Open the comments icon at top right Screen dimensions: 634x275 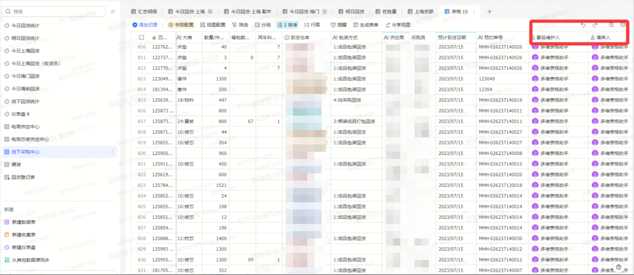tap(623, 25)
